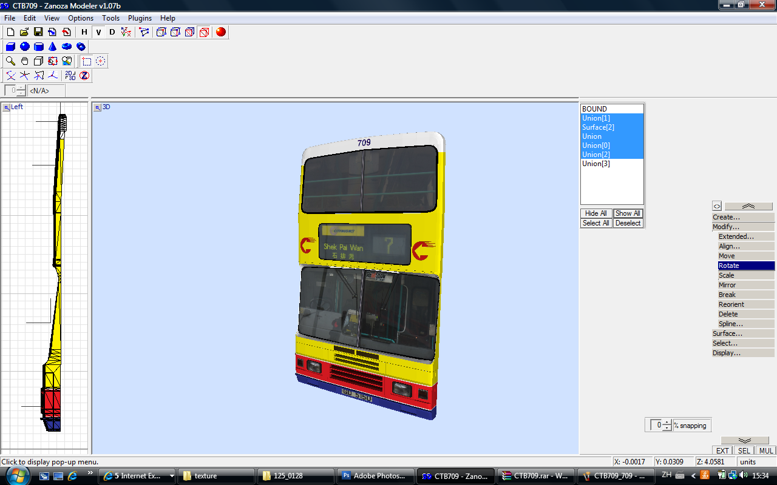The width and height of the screenshot is (777, 485).
Task: Open the Options menu
Action: click(81, 18)
